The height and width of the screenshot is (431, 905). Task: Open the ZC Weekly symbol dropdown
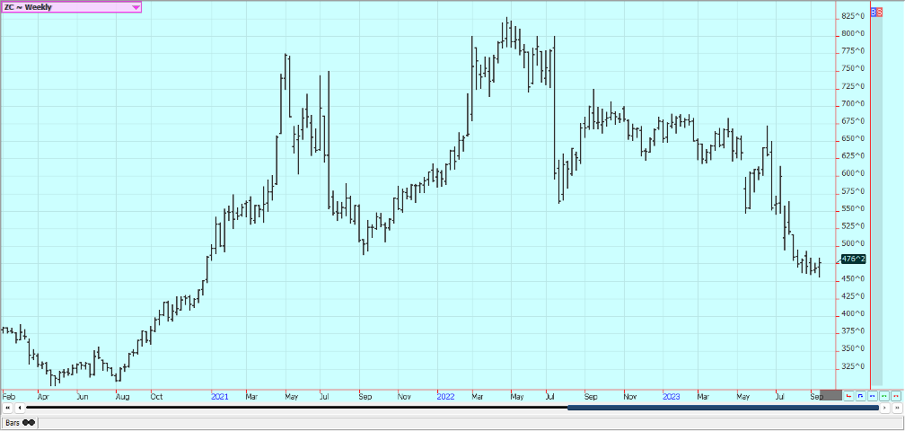point(136,7)
